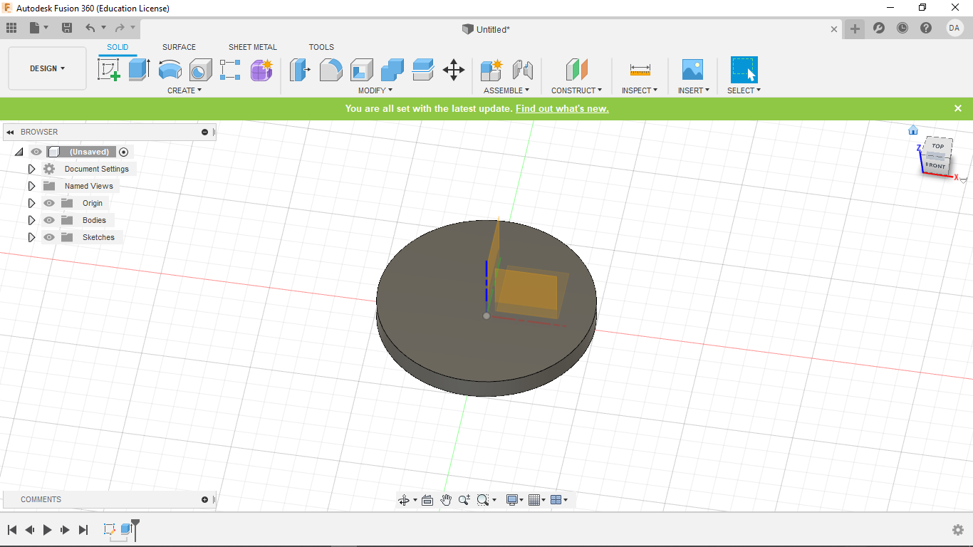Select the Extrude tool

coord(139,70)
